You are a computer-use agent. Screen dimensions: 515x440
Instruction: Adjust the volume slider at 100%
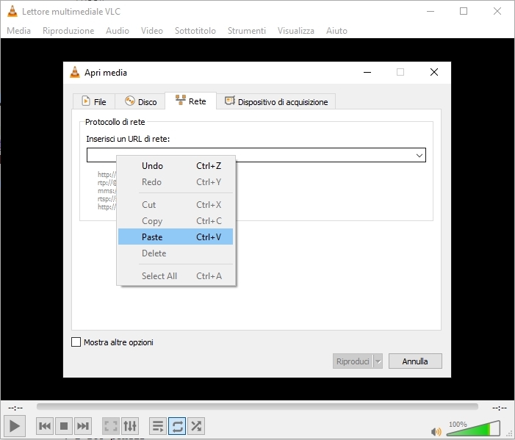point(473,428)
